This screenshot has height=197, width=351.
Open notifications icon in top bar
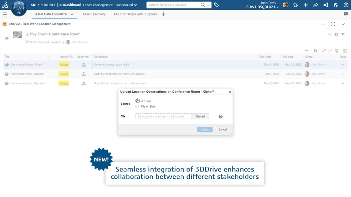[295, 5]
